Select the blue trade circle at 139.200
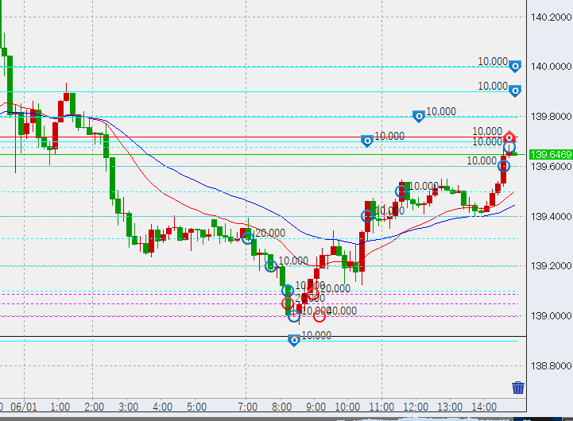The image size is (573, 421). point(271,266)
